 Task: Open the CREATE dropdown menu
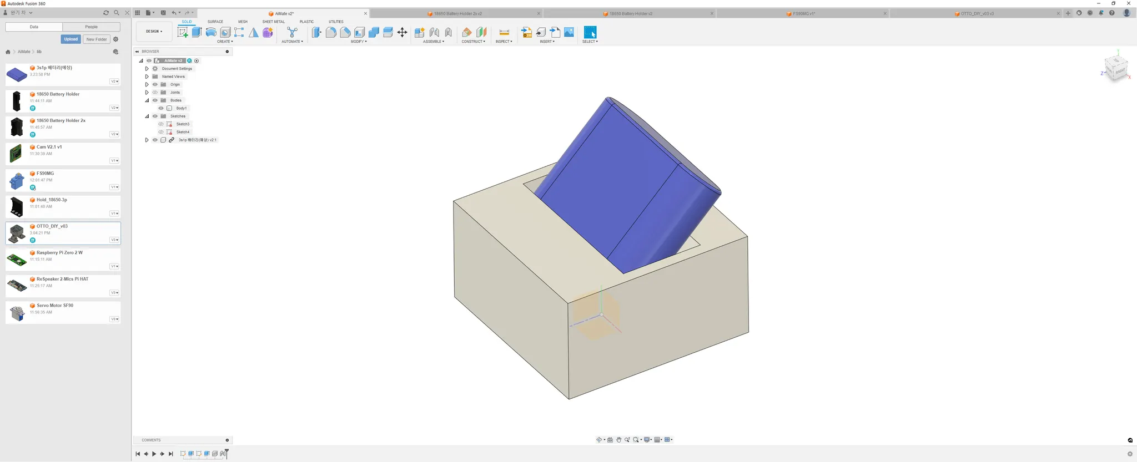tap(225, 42)
